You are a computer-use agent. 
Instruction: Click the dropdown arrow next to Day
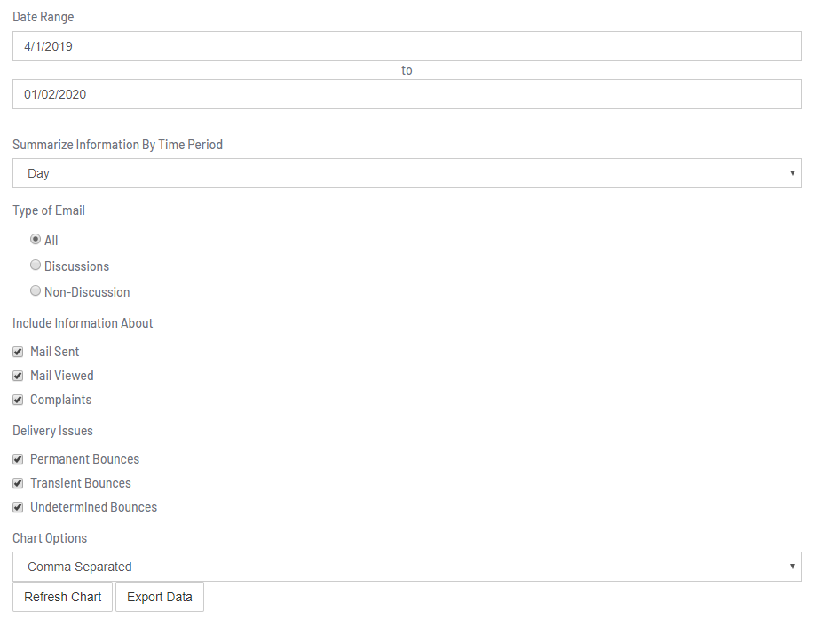click(791, 173)
